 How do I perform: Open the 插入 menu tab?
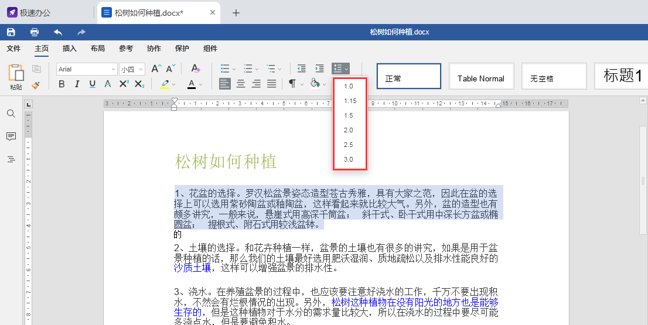pyautogui.click(x=69, y=49)
